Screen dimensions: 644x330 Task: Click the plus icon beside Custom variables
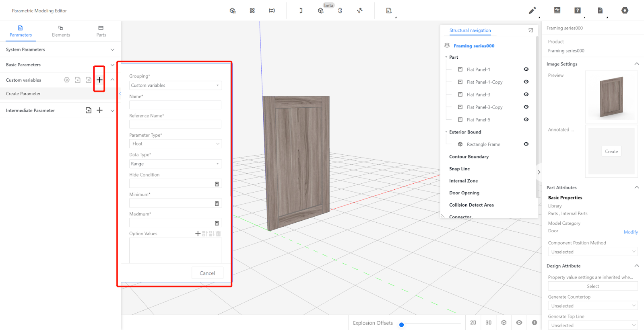coord(99,80)
